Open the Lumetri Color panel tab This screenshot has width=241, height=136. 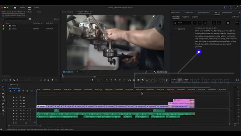pyautogui.click(x=189, y=12)
